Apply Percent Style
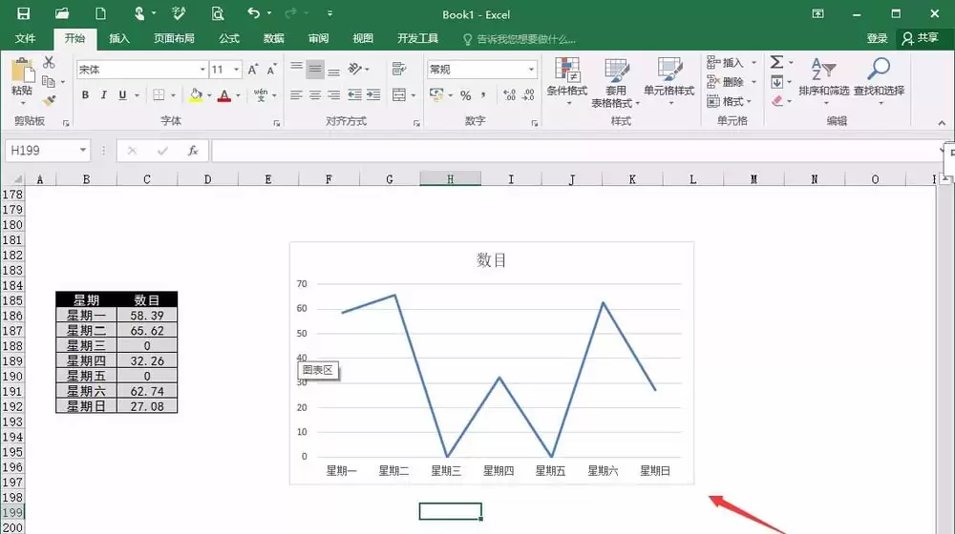Screen dimensions: 955x534 [465, 95]
